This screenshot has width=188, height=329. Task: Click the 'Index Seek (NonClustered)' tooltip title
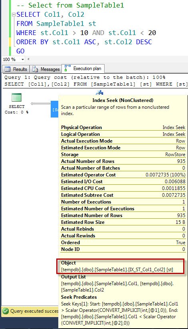point(123,100)
